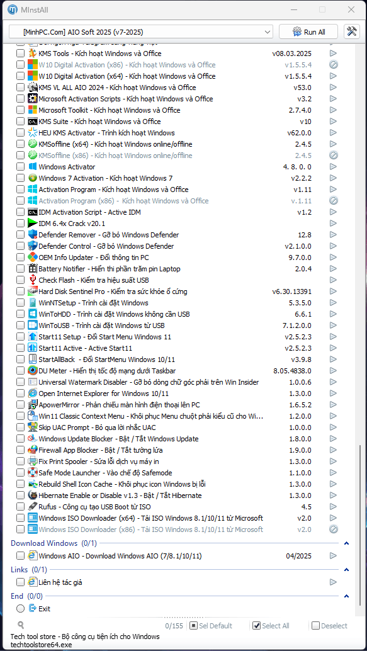Collapse the End section
Image resolution: width=367 pixels, height=651 pixels.
(347, 596)
